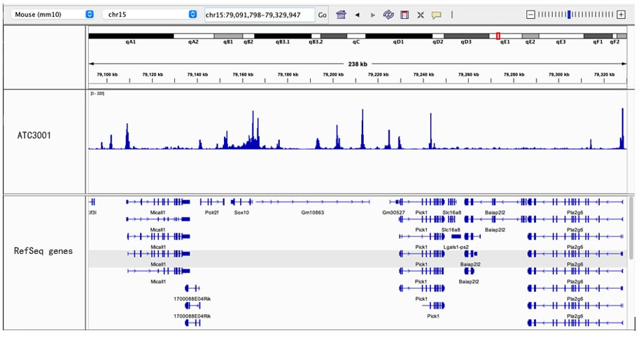
Task: Click the locus coordinates input field
Action: pyautogui.click(x=259, y=15)
